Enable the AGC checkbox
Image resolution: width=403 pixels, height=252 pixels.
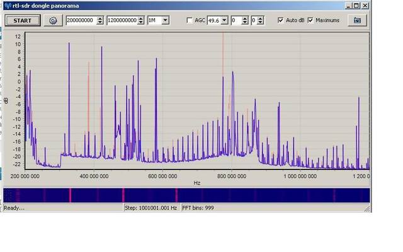[x=190, y=20]
